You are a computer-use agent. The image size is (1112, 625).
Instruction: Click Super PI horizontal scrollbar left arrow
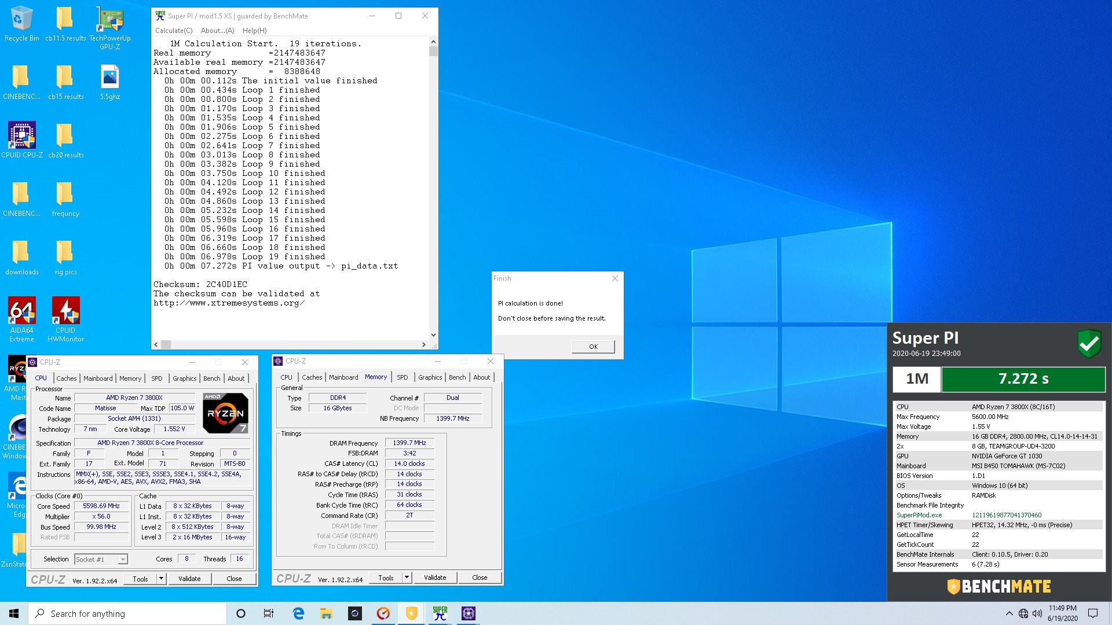(x=156, y=345)
